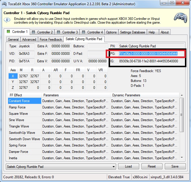Select the X axis row
Viewport: 191px width, 182px height.
(x=58, y=76)
